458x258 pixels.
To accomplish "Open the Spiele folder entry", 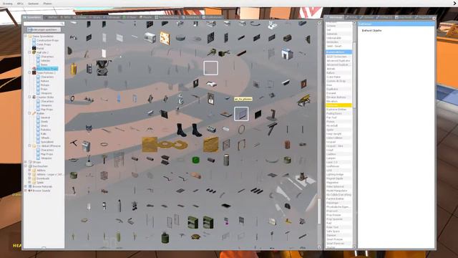I will tap(38, 182).
